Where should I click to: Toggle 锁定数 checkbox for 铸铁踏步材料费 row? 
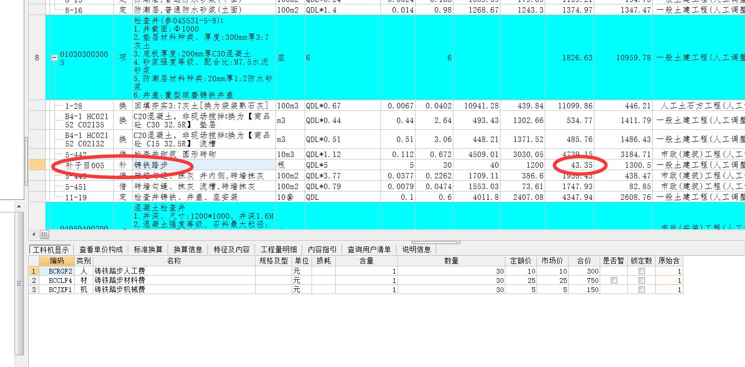point(641,280)
